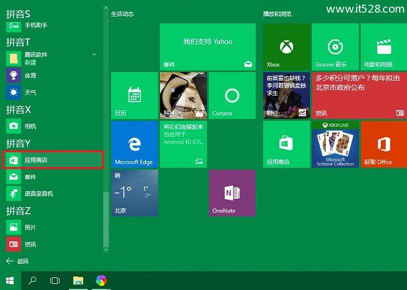Open the 电影和电视 tile

pos(384,47)
